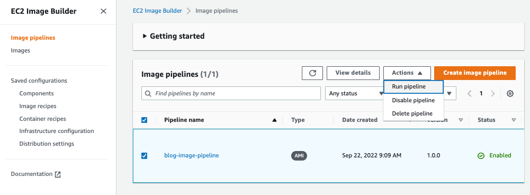Screen dimensions: 530x195
Task: Click the refresh pipelines icon button
Action: [312, 73]
